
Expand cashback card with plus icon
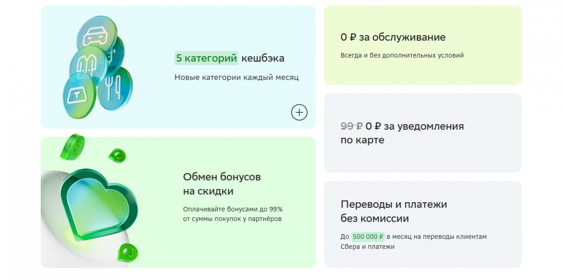299,112
